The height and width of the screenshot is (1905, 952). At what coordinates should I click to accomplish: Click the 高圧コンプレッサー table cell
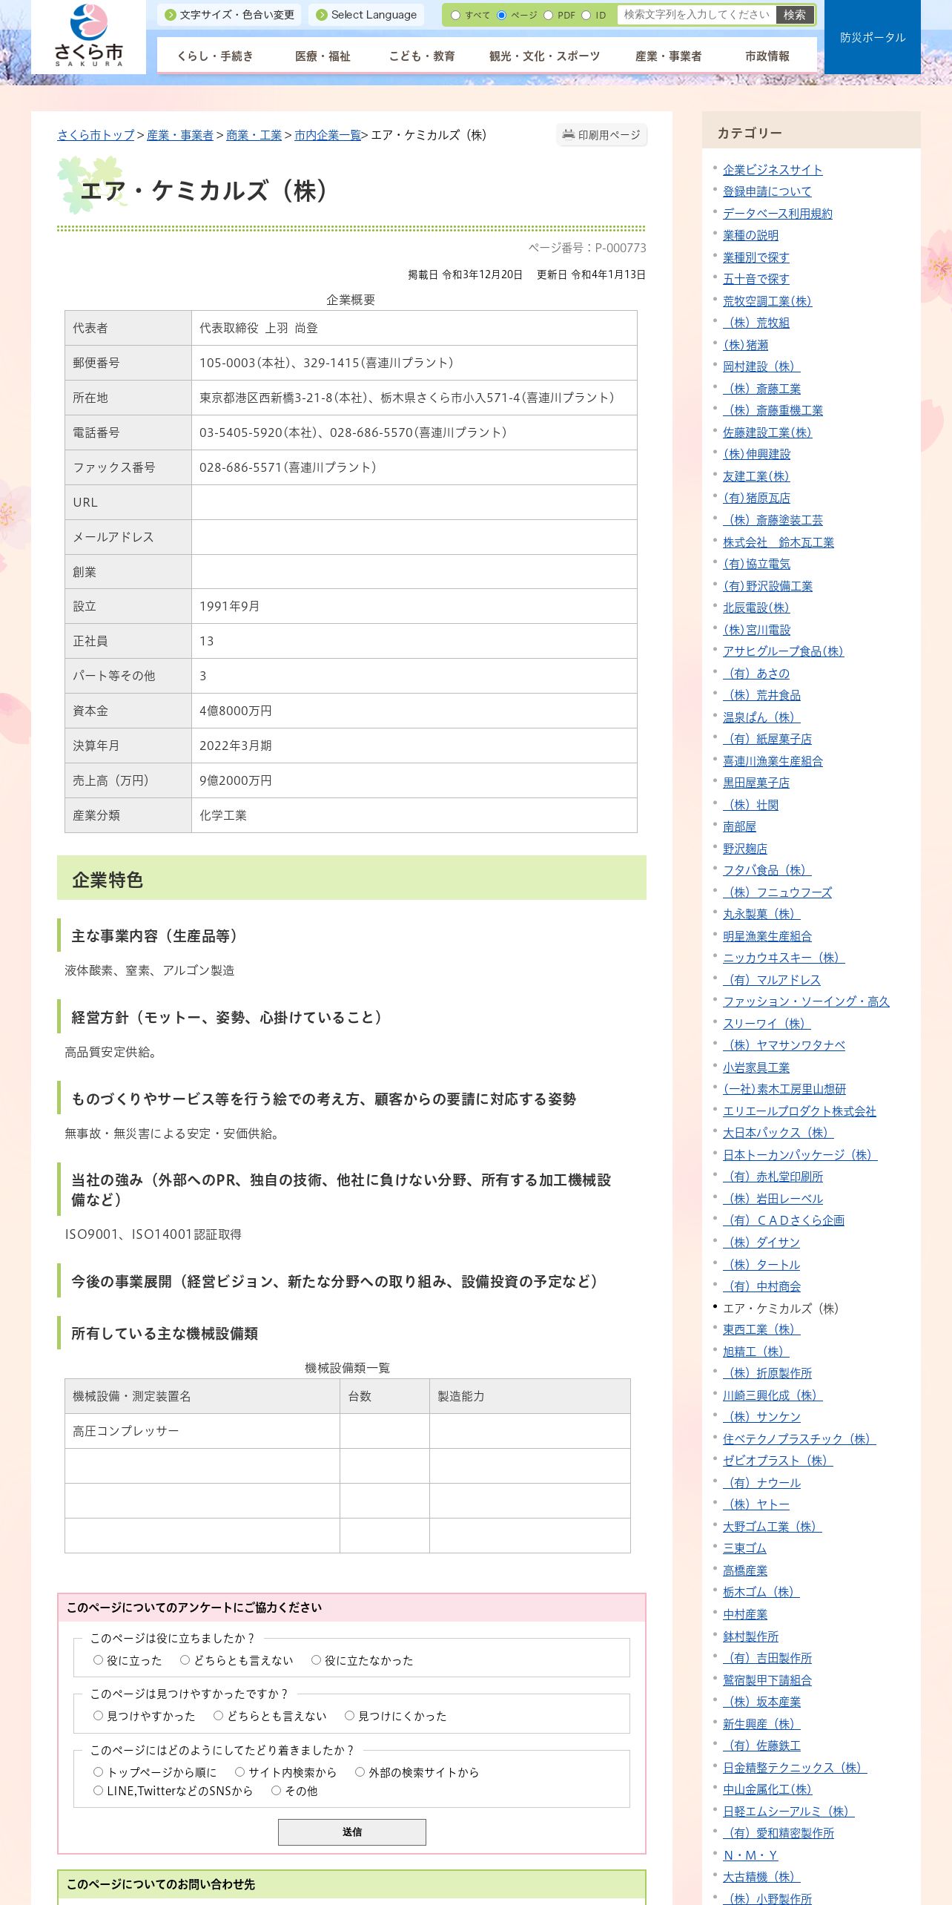coord(202,1431)
